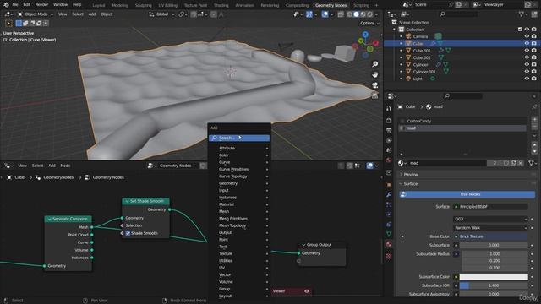Toggle the camera view icon in viewport
Screen dimensions: 541x304
click(x=374, y=85)
